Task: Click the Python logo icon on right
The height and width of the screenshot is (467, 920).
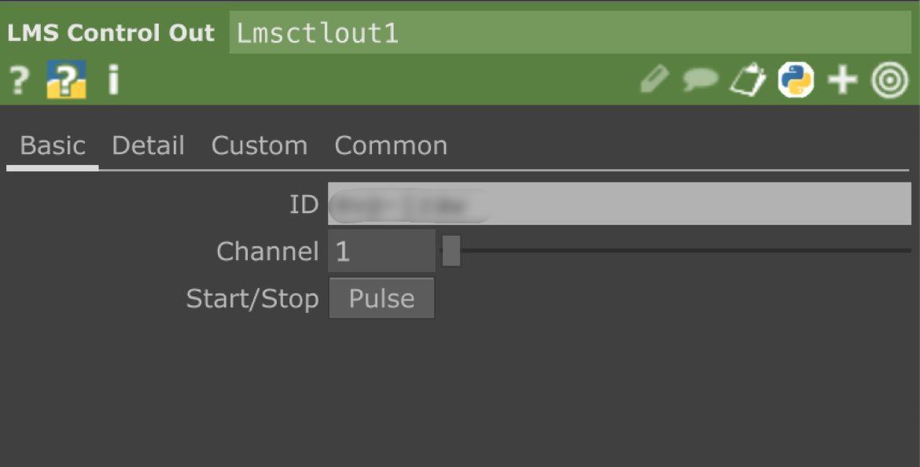Action: [x=796, y=80]
